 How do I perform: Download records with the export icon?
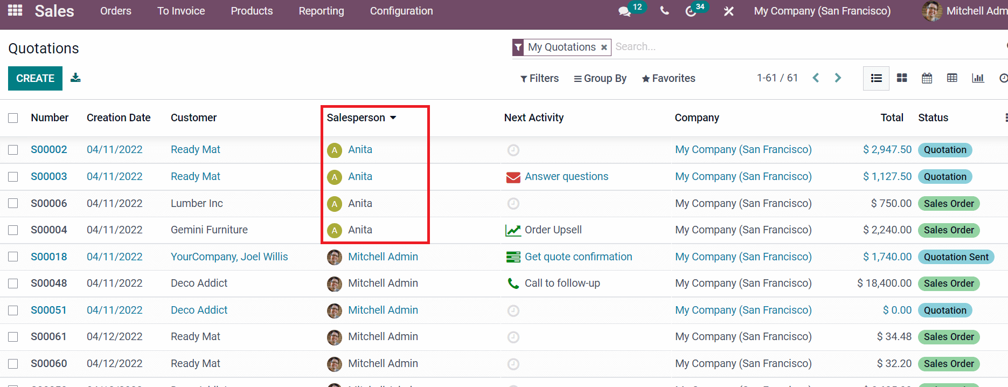pos(75,78)
